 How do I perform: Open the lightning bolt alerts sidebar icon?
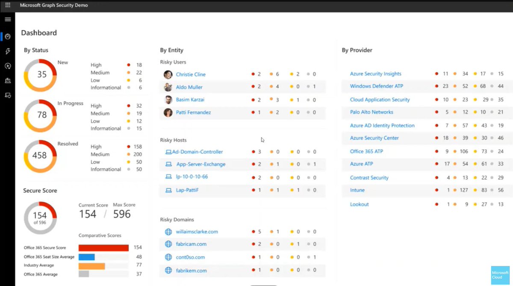8,51
